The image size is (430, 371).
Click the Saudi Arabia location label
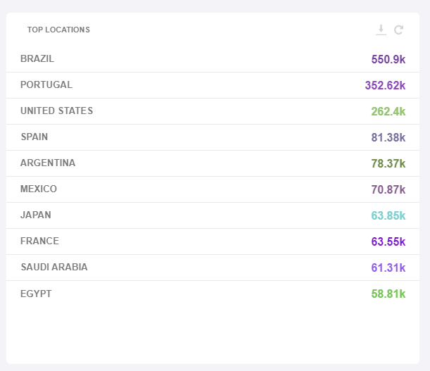(x=54, y=268)
